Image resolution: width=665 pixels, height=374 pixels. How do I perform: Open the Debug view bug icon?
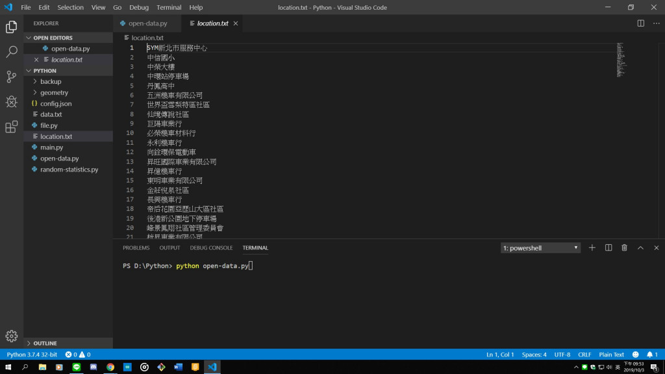[x=12, y=102]
